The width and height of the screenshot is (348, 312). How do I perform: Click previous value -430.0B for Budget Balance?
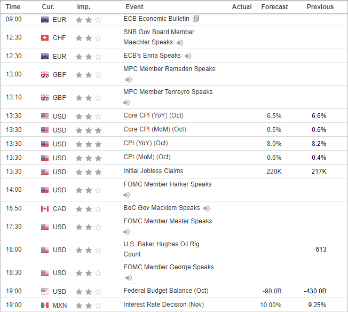tap(315, 291)
